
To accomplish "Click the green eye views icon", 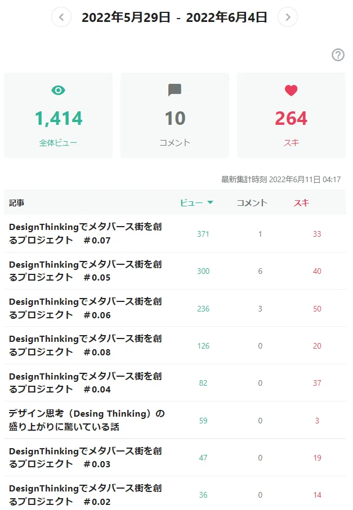I will point(59,90).
